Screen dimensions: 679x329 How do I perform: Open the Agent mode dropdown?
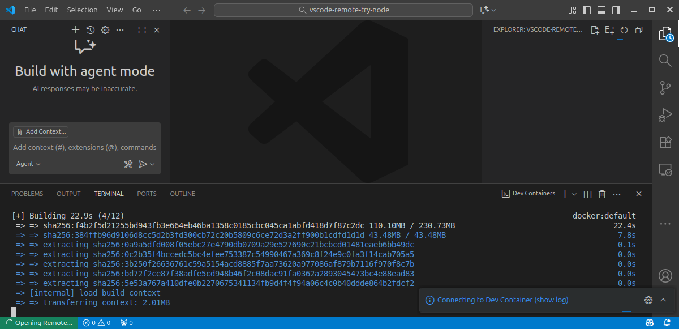(28, 164)
